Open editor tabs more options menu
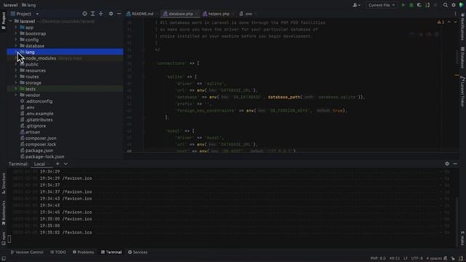This screenshot has width=466, height=262. point(455,14)
